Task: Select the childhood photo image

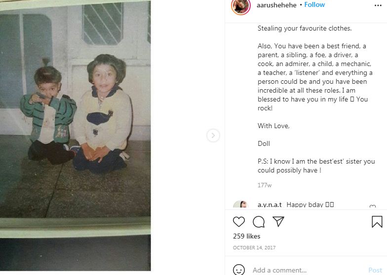Action: tap(75, 136)
